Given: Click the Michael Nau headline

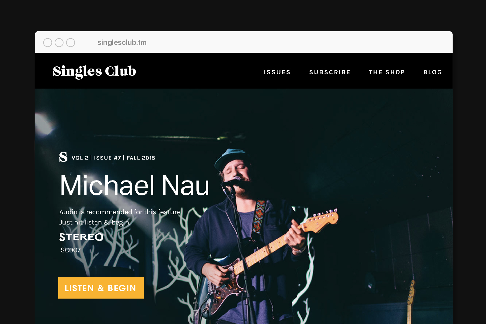Looking at the screenshot, I should point(134,185).
